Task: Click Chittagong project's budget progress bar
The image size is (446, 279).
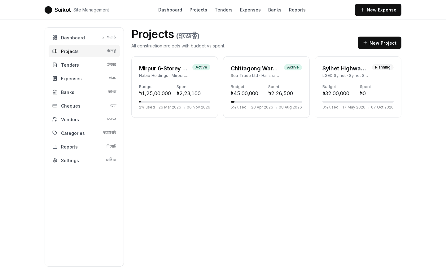Action: pos(266,102)
